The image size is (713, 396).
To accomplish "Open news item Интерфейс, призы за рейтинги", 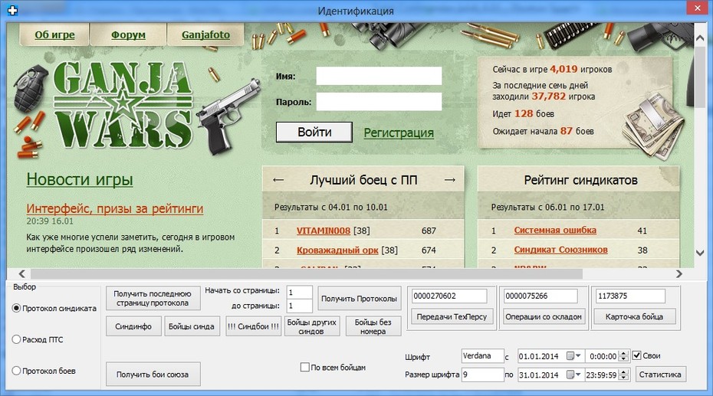I will (114, 208).
